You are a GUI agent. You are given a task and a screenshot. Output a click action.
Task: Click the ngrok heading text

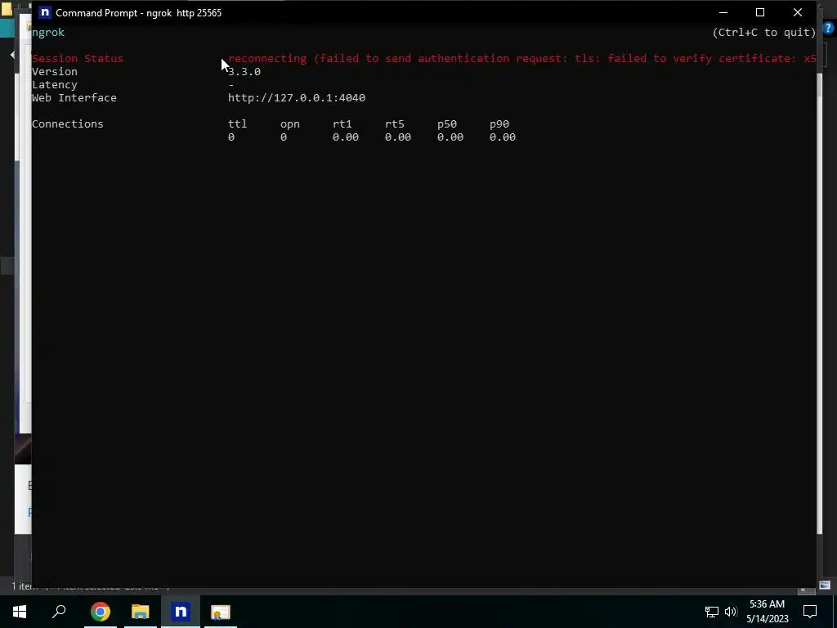(48, 33)
